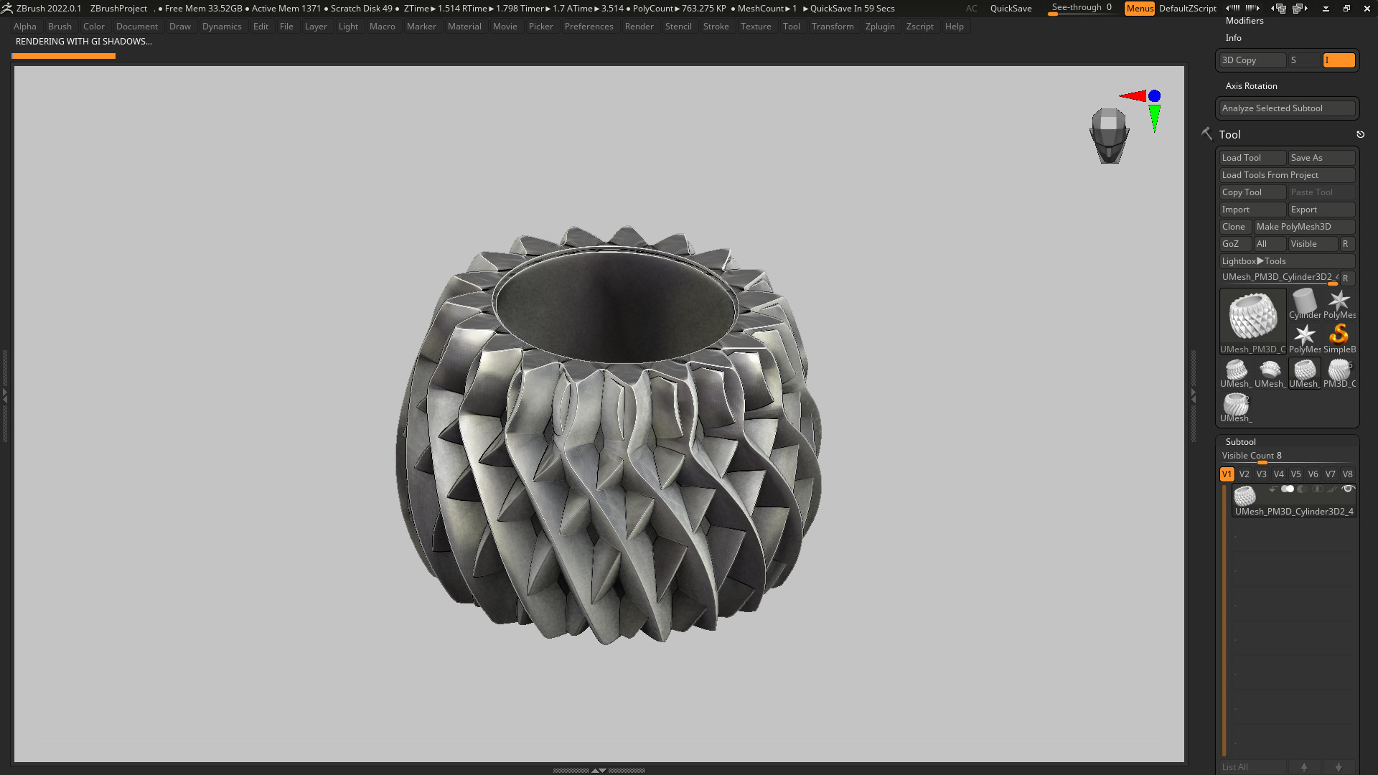The height and width of the screenshot is (775, 1378).
Task: Open the Zplugin menu
Action: click(x=880, y=27)
